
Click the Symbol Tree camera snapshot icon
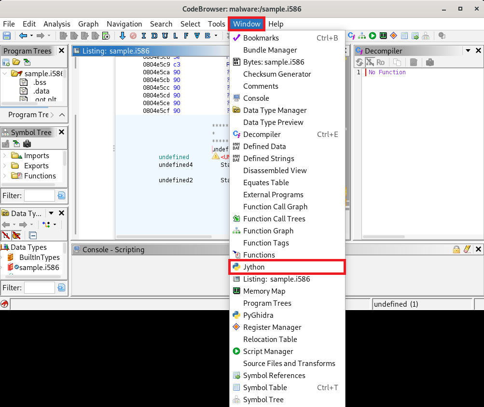27,144
